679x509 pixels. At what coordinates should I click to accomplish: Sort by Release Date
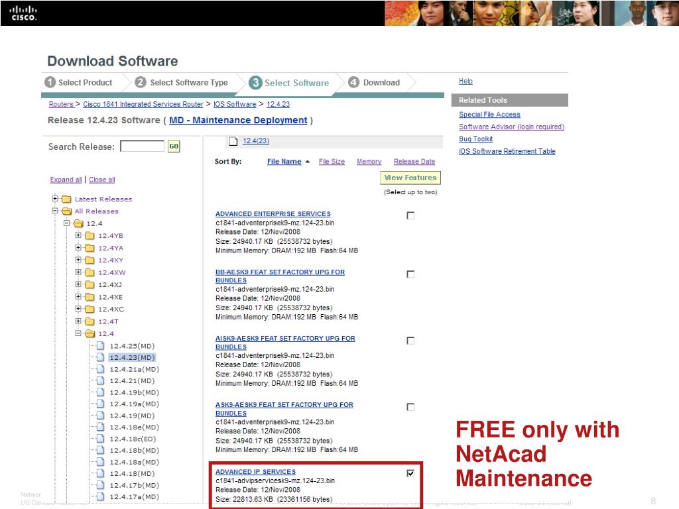[414, 162]
